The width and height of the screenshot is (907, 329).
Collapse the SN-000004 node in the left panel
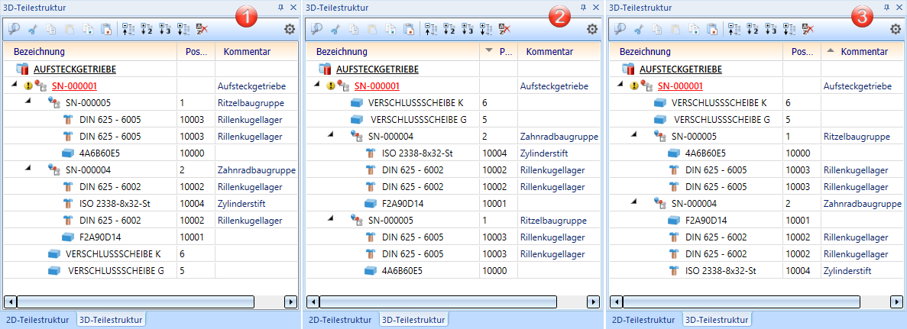pos(28,168)
